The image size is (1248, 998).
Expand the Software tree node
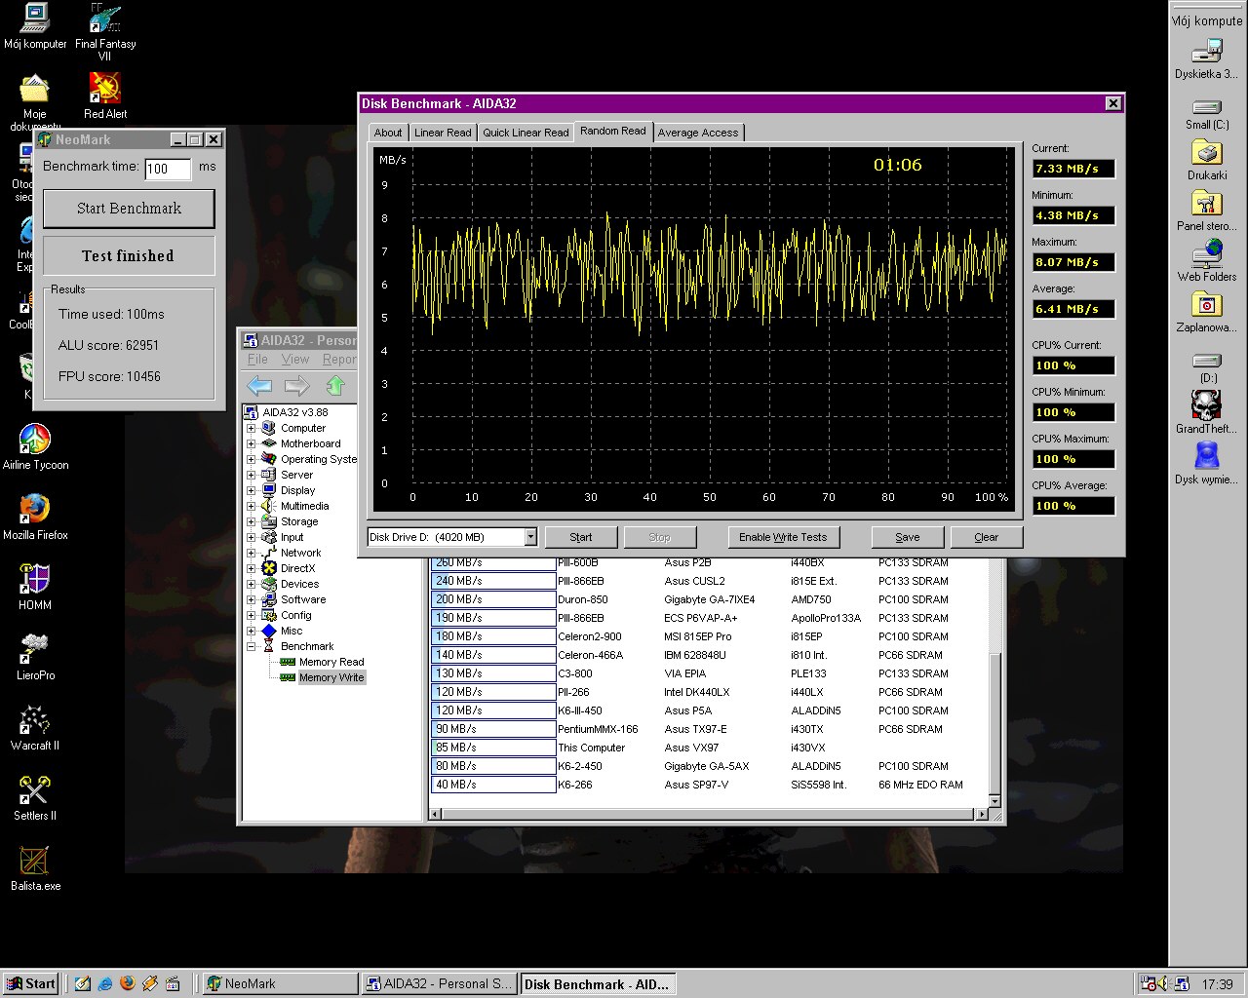[x=251, y=599]
